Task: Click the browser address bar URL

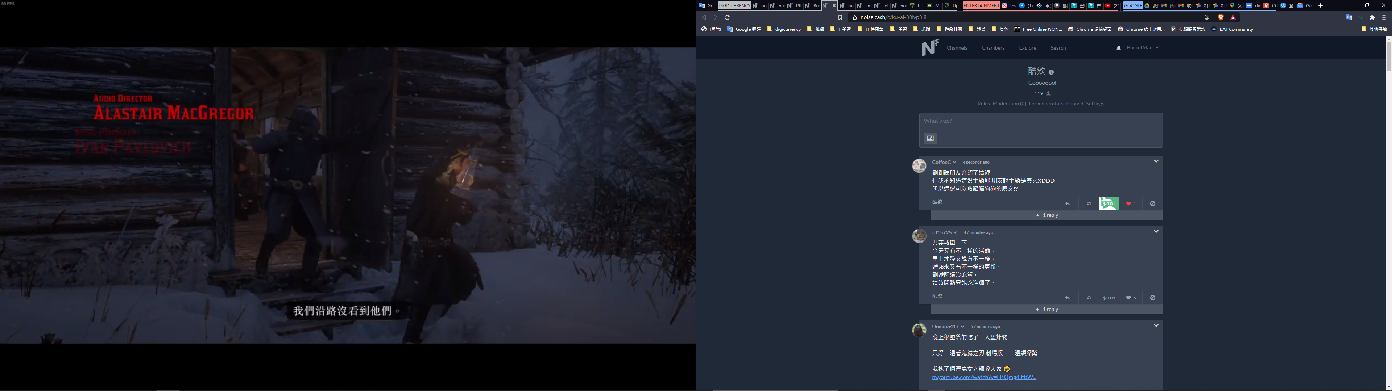Action: [x=893, y=17]
